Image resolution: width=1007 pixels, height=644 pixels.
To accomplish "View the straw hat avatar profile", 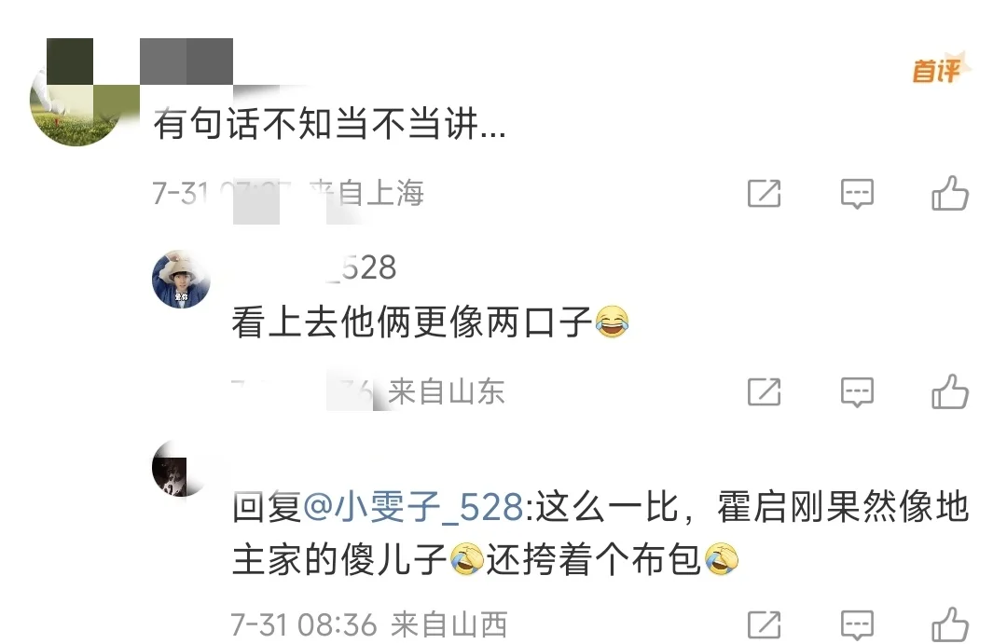I will (181, 280).
